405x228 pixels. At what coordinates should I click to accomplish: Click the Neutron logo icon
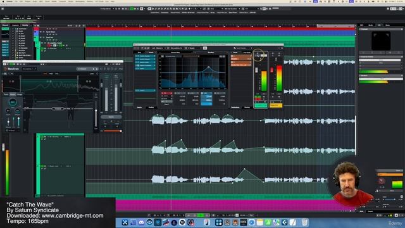[x=6, y=69]
